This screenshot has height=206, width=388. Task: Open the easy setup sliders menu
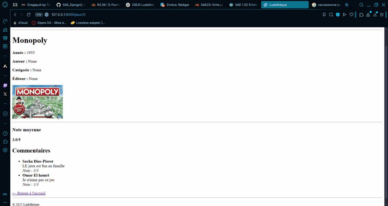382,15
